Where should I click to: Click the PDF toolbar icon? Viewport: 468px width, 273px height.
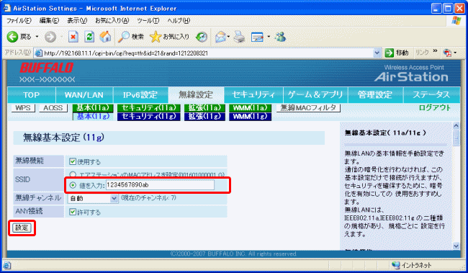447,53
